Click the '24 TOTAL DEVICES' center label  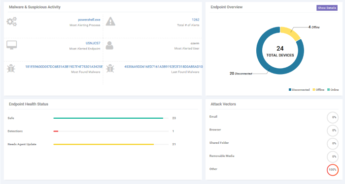(280, 51)
